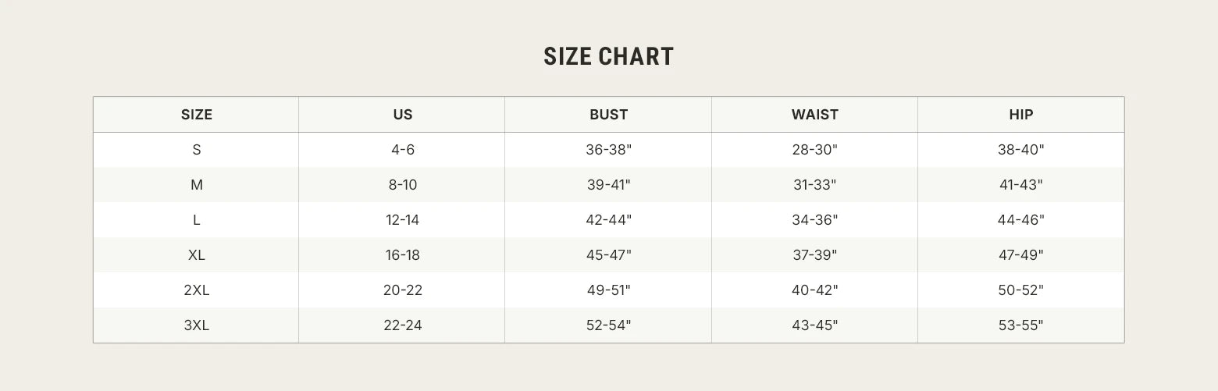1218x391 pixels.
Task: Select the 39-41" bust measurement
Action: (608, 185)
